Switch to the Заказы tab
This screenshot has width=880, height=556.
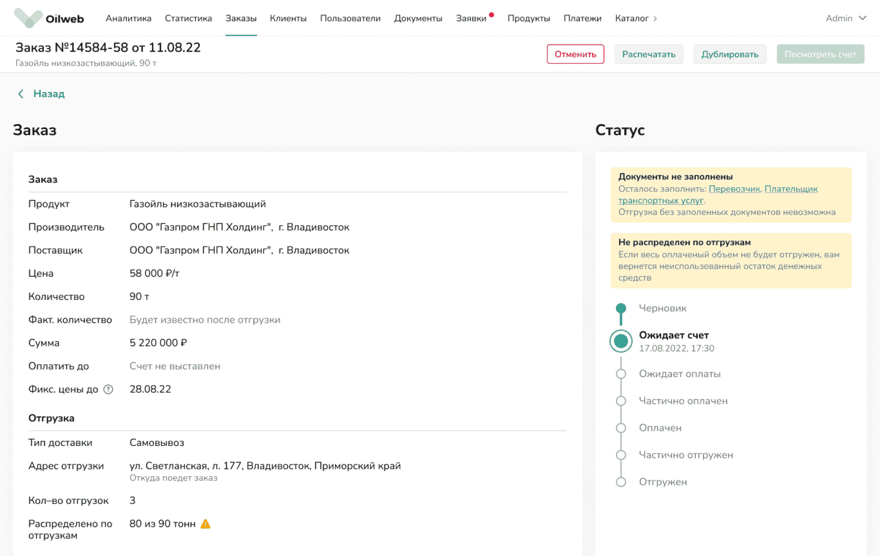coord(241,18)
